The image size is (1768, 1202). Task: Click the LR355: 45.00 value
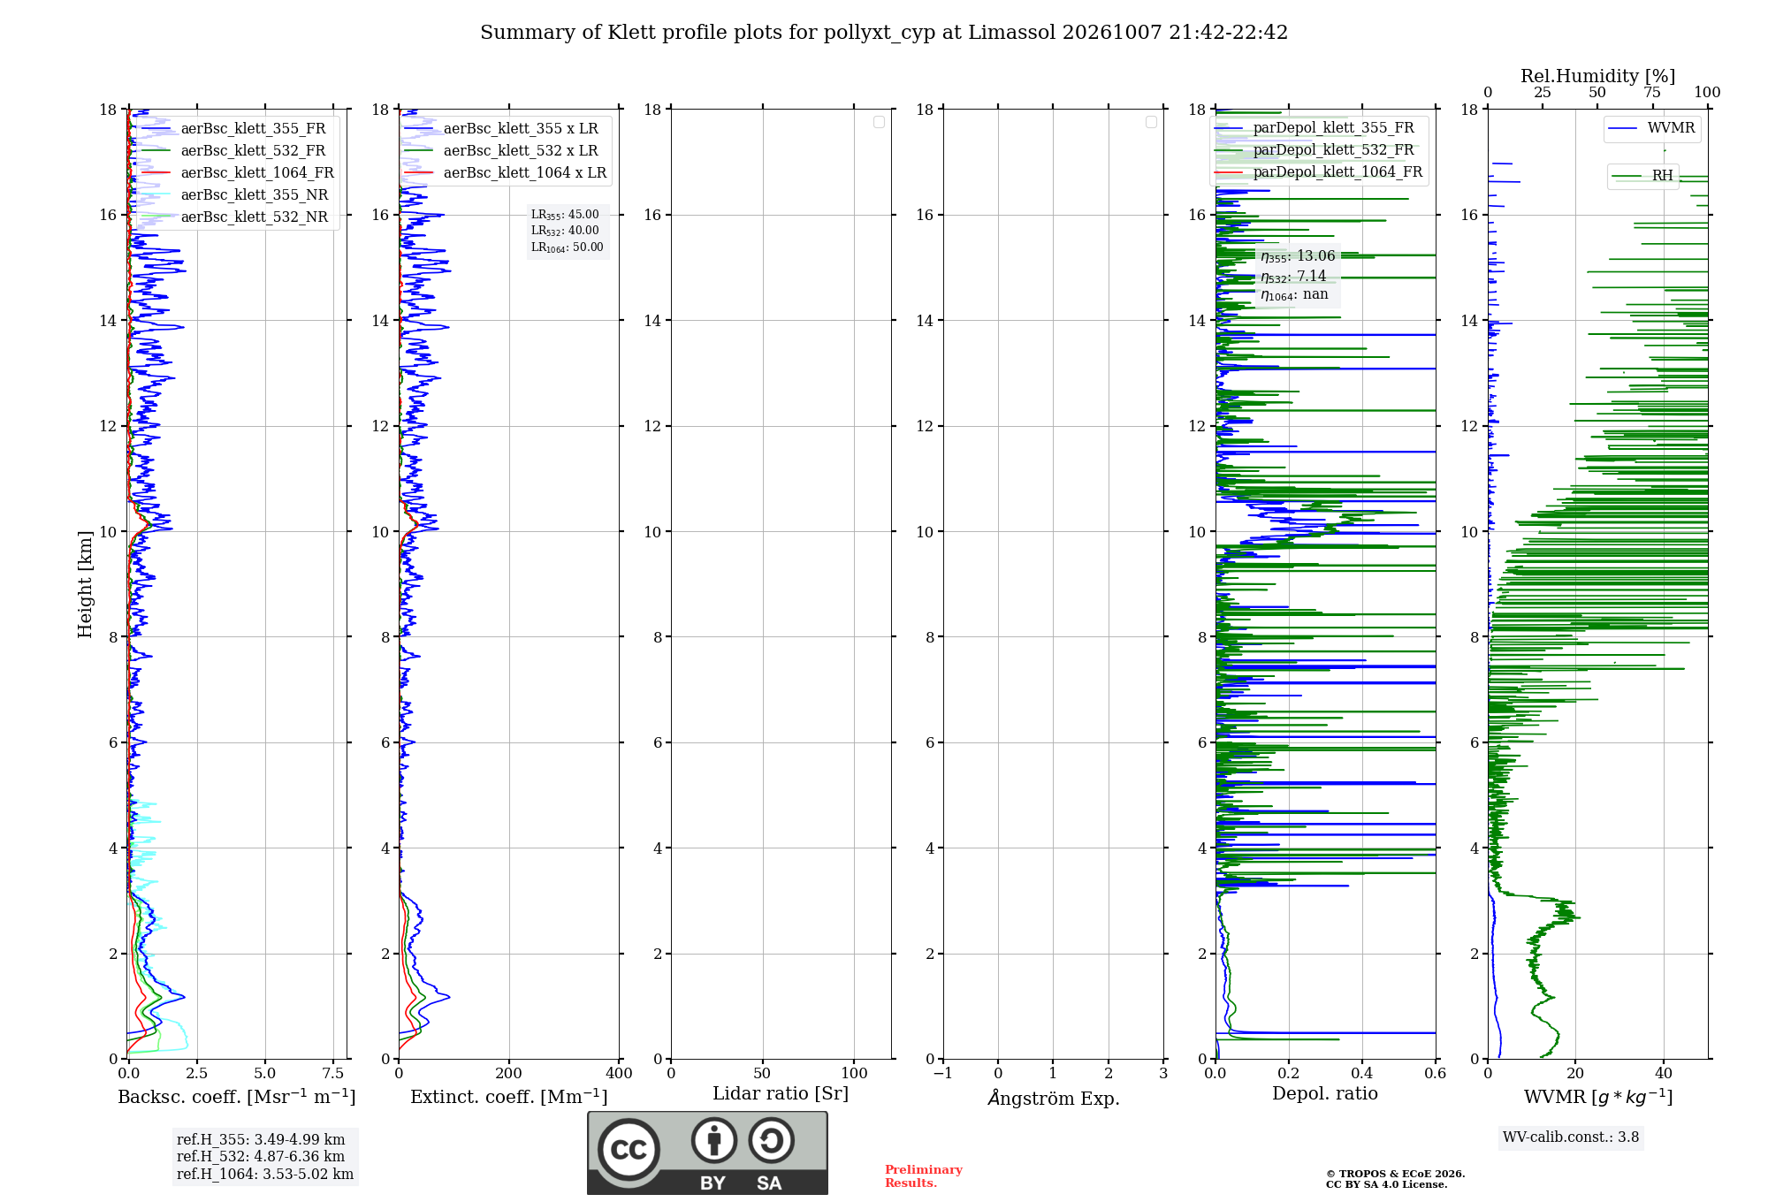coord(565,215)
